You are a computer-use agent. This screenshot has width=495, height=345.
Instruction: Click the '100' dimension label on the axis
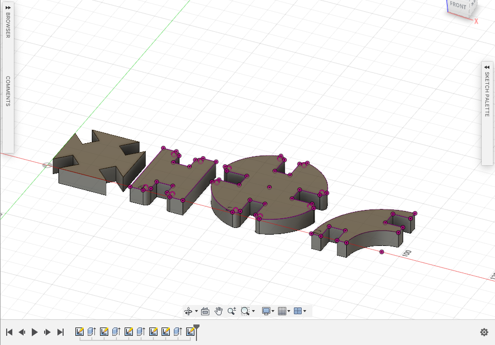click(x=407, y=253)
